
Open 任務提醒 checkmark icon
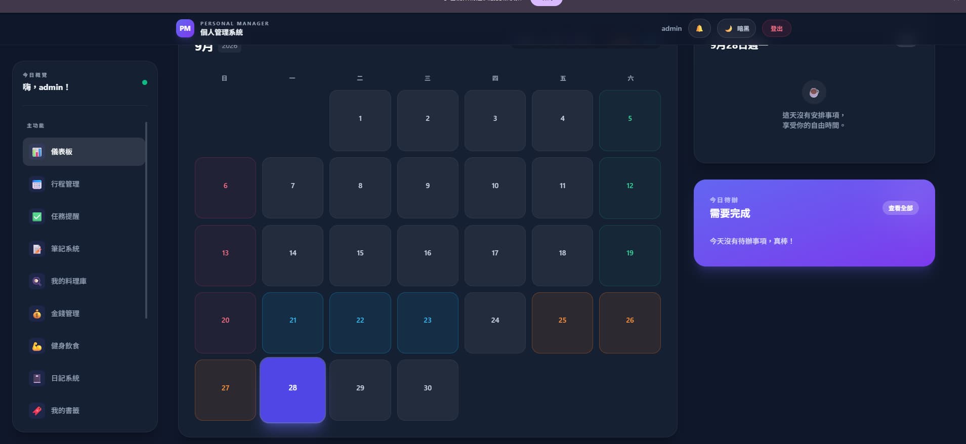click(x=37, y=216)
